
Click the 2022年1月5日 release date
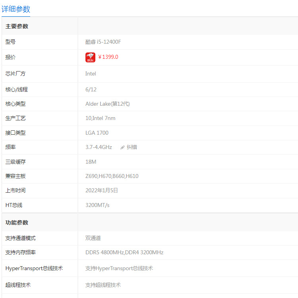coord(102,190)
